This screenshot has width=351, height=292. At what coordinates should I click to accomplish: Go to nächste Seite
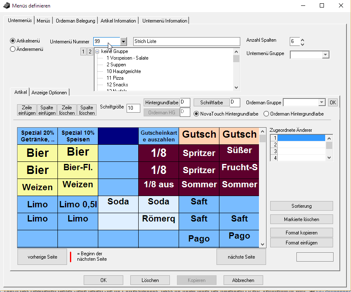tap(241, 257)
